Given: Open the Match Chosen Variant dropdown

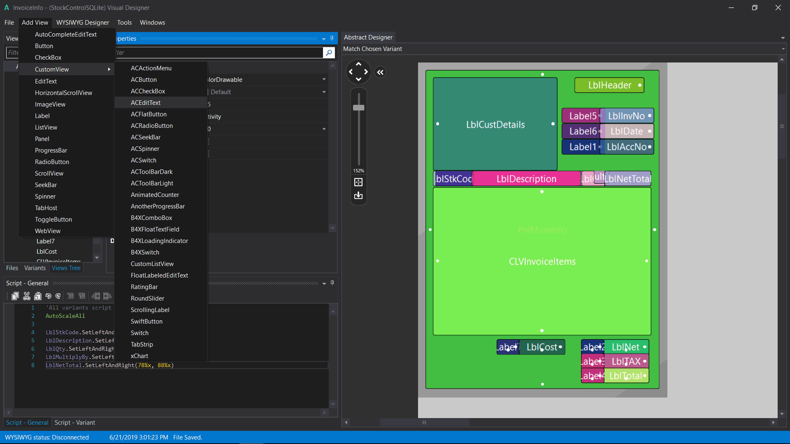Looking at the screenshot, I should click(783, 49).
